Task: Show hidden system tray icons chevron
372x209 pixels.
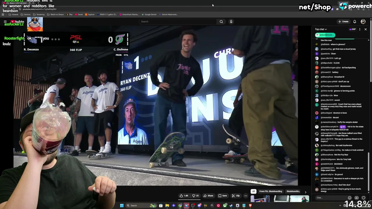Action: coord(339,206)
